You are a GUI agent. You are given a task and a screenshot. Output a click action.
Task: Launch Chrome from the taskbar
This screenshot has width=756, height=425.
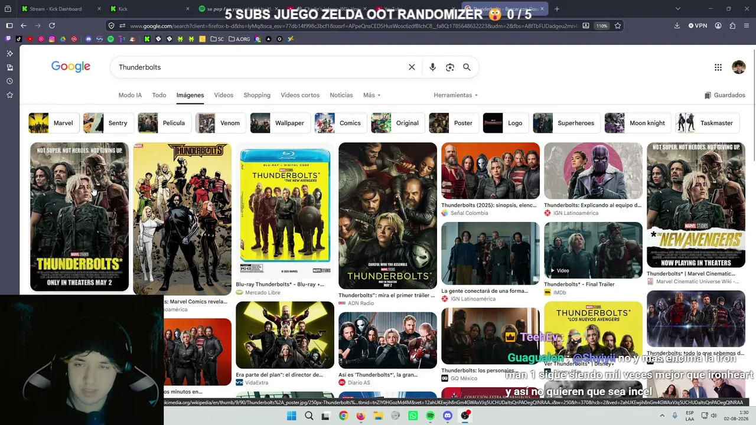tap(343, 416)
